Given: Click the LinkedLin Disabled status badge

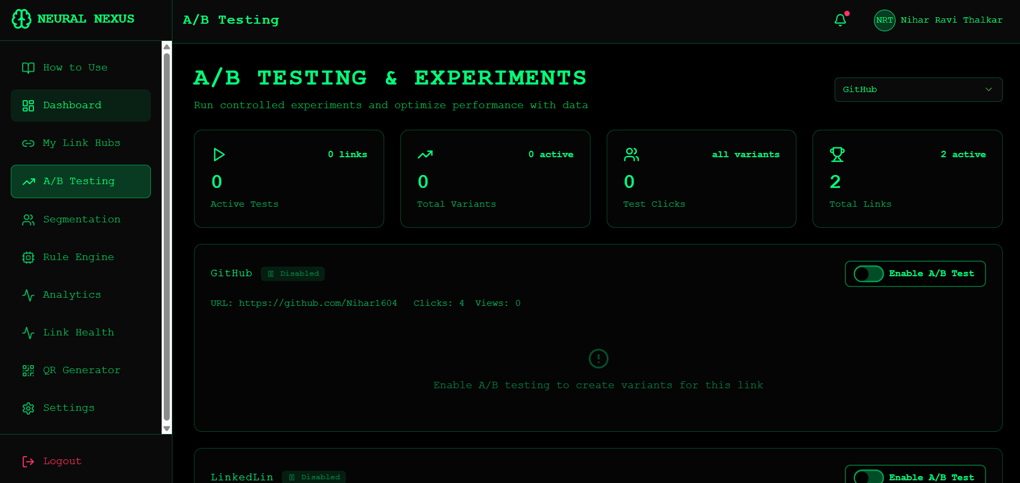Looking at the screenshot, I should click(x=314, y=477).
